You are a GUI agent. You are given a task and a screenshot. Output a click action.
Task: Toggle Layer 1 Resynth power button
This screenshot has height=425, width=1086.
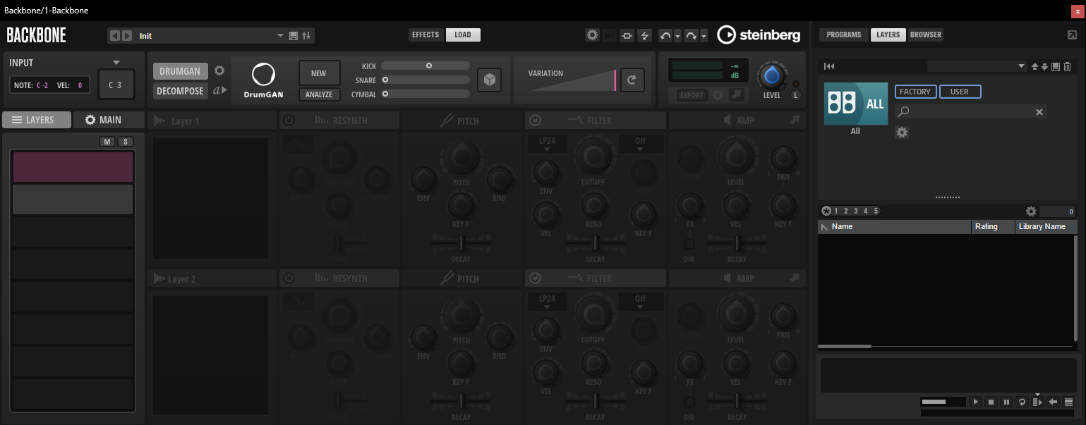click(289, 121)
